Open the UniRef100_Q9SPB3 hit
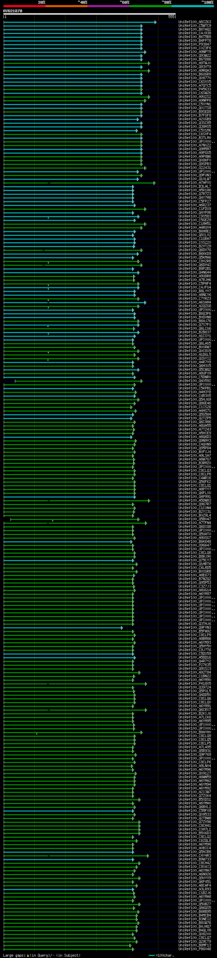The image size is (217, 958). (x=195, y=164)
